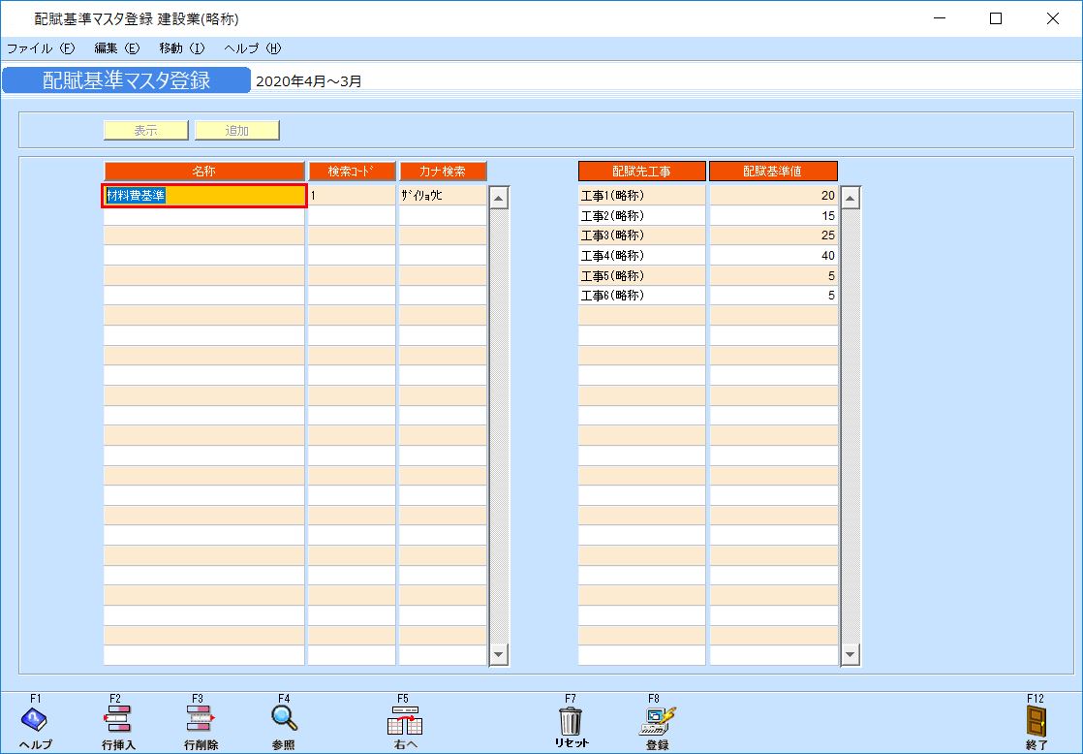1083x754 pixels.
Task: Click the F12 終了 exit door icon
Action: pos(1037,720)
